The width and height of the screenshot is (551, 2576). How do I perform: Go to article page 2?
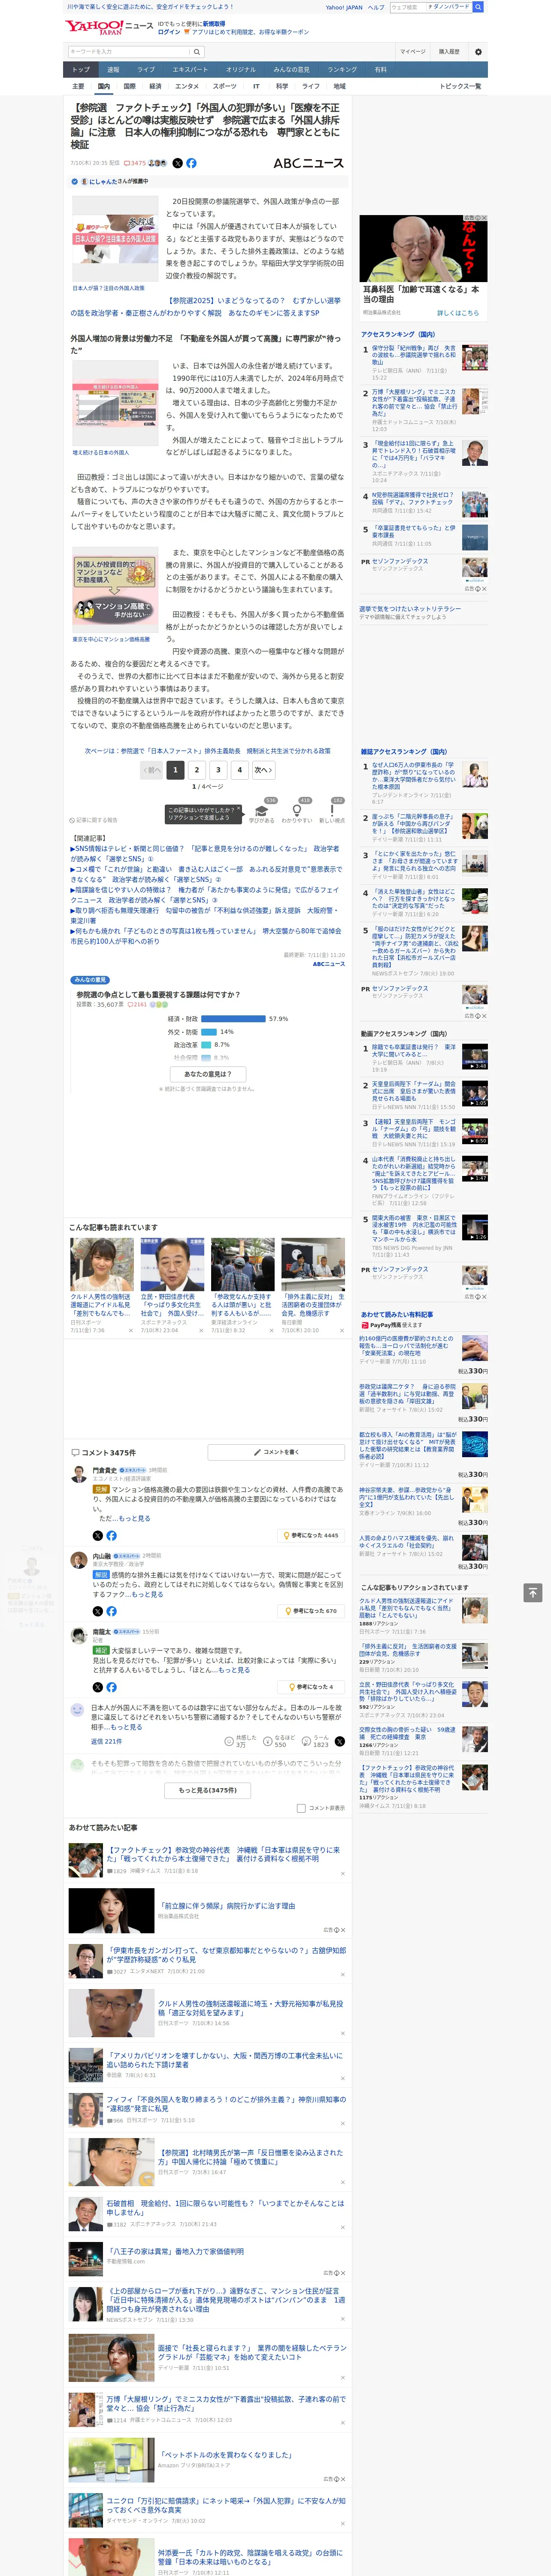click(197, 770)
